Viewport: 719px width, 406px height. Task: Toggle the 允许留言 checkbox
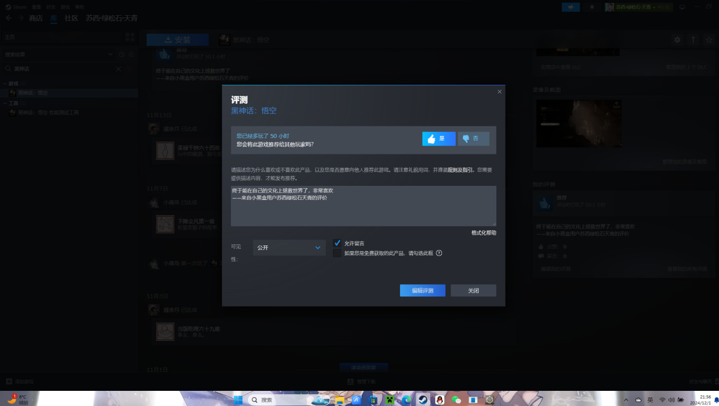337,243
